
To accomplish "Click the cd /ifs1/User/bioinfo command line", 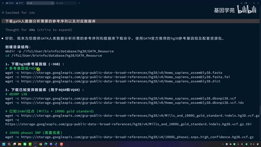I will pos(53,56).
